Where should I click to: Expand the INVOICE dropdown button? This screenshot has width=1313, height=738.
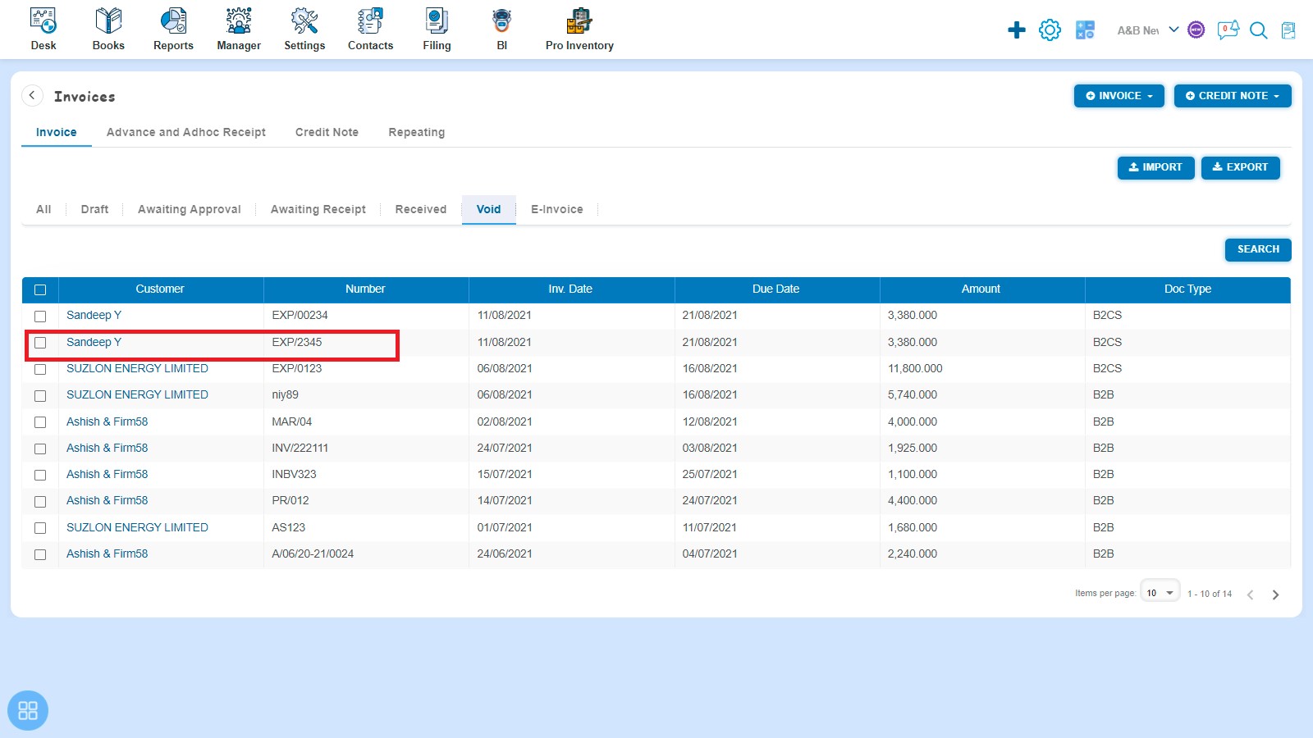pyautogui.click(x=1119, y=96)
